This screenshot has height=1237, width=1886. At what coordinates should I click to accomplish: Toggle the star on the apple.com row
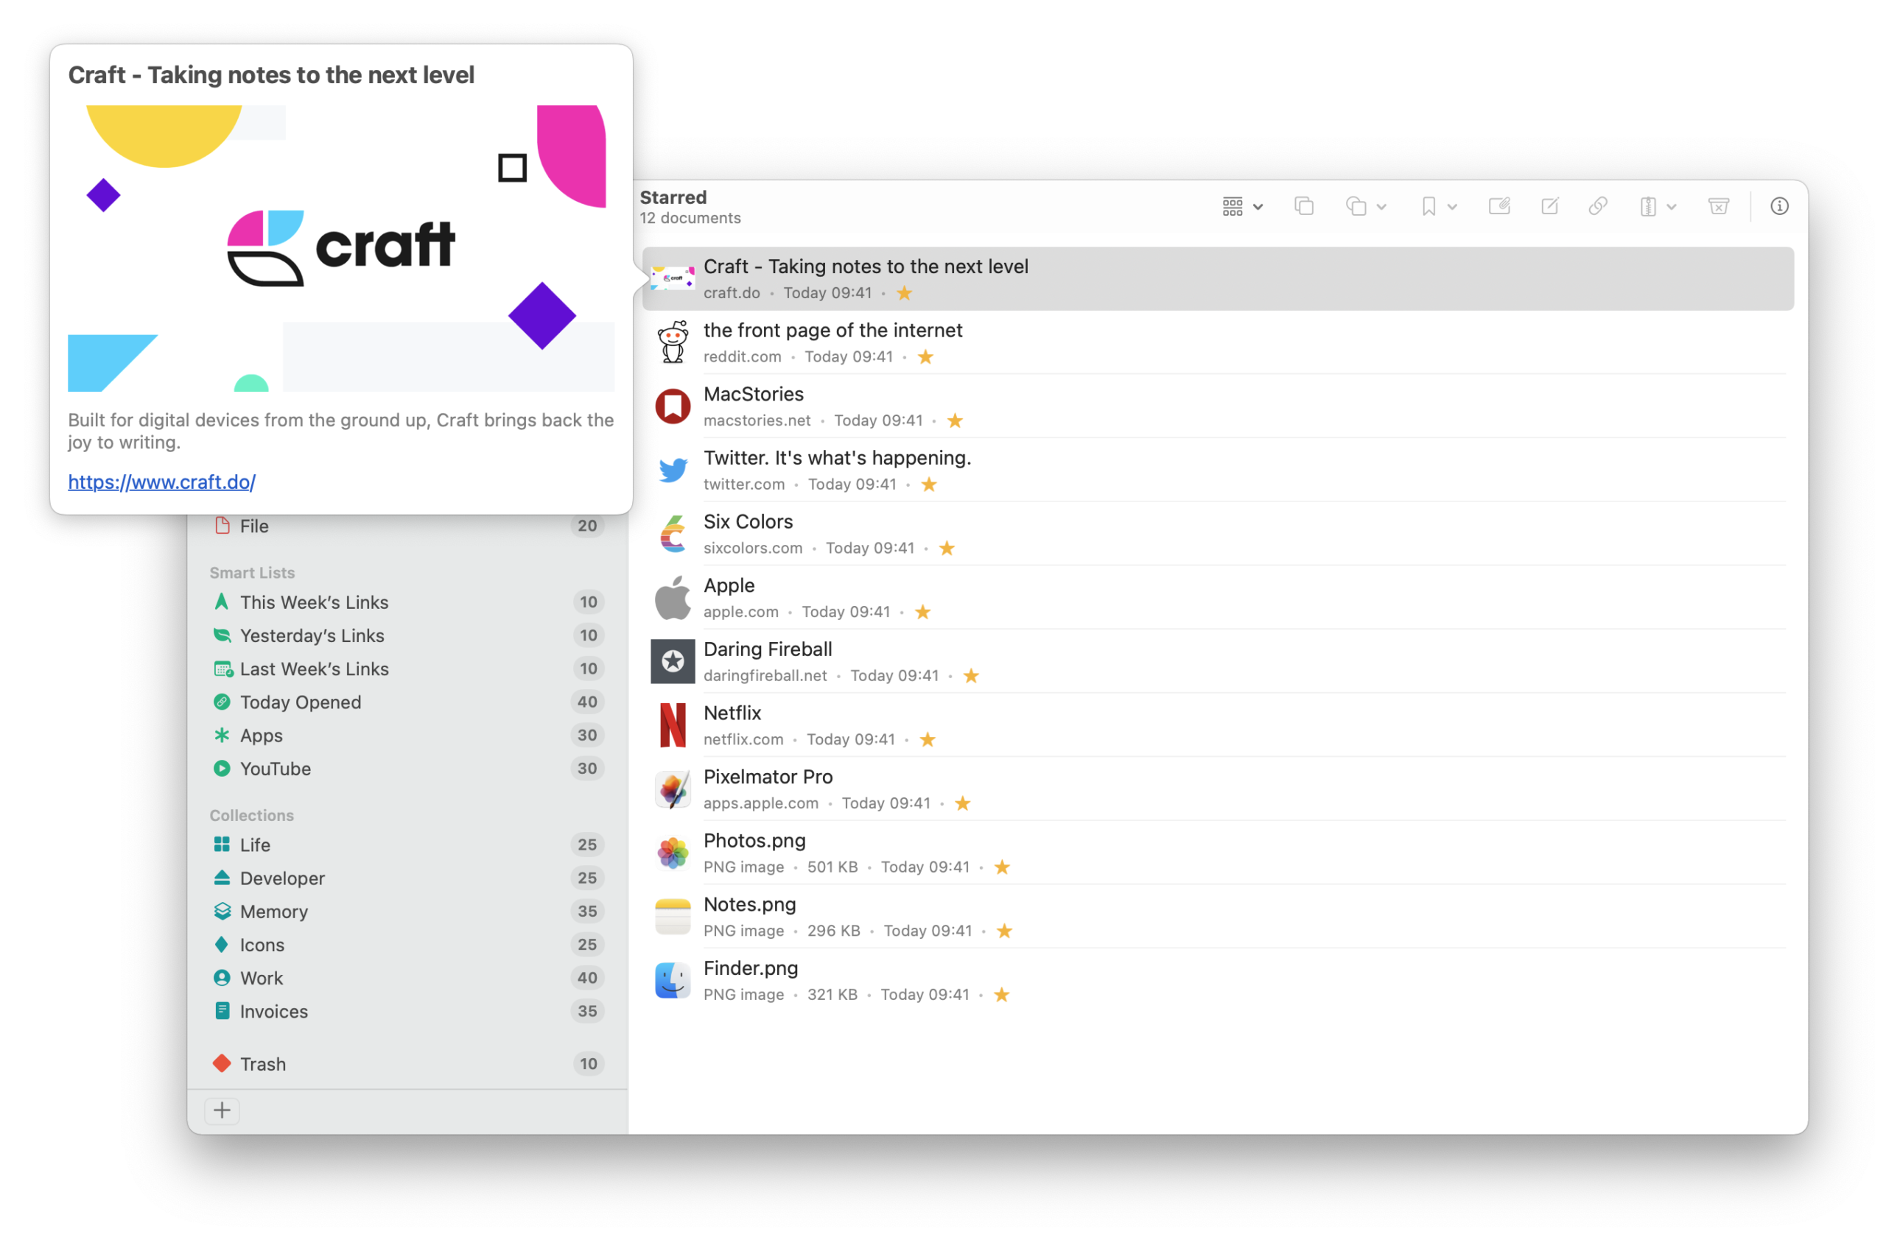(x=922, y=612)
